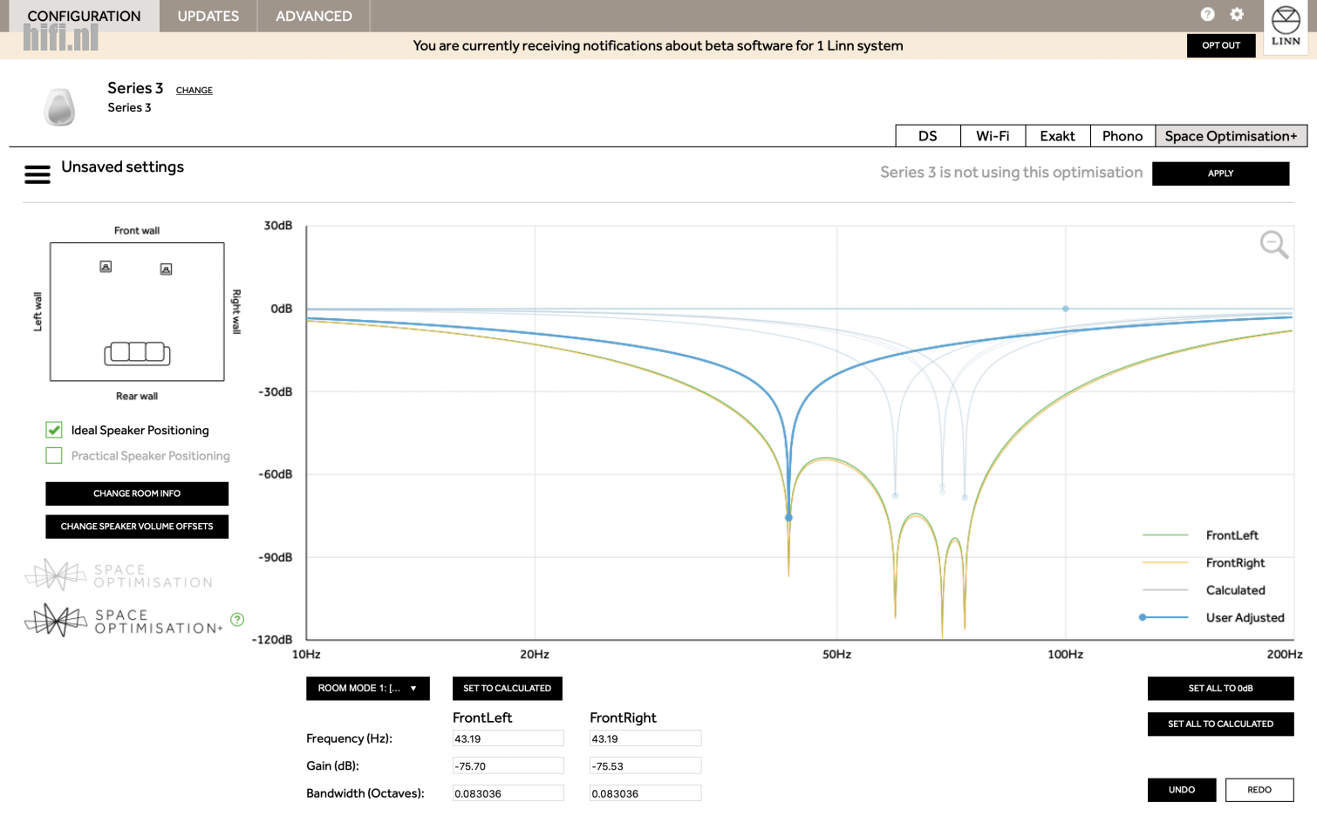Switch to the Configuration tab
1317x823 pixels.
pos(84,16)
